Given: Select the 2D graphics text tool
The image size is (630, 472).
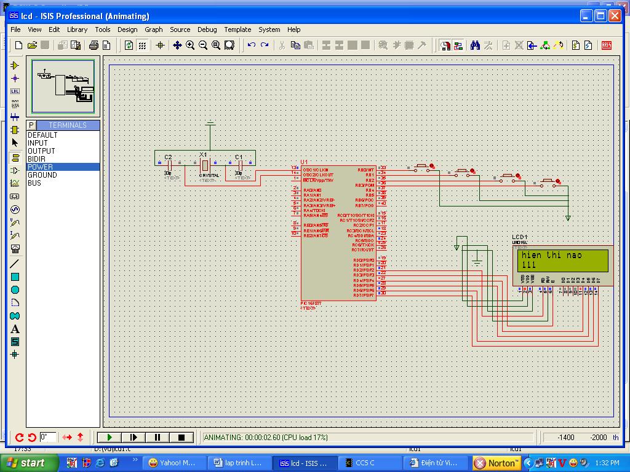Looking at the screenshot, I should coord(15,329).
